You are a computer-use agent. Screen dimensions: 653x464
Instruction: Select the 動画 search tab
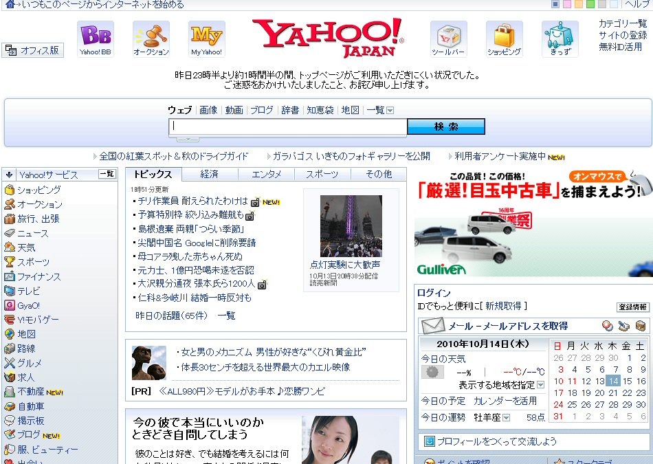[234, 110]
